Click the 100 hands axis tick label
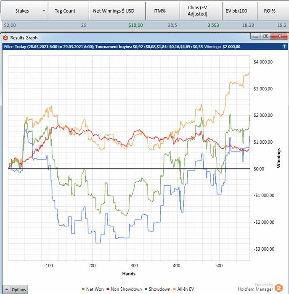289x294 pixels. (x=49, y=265)
